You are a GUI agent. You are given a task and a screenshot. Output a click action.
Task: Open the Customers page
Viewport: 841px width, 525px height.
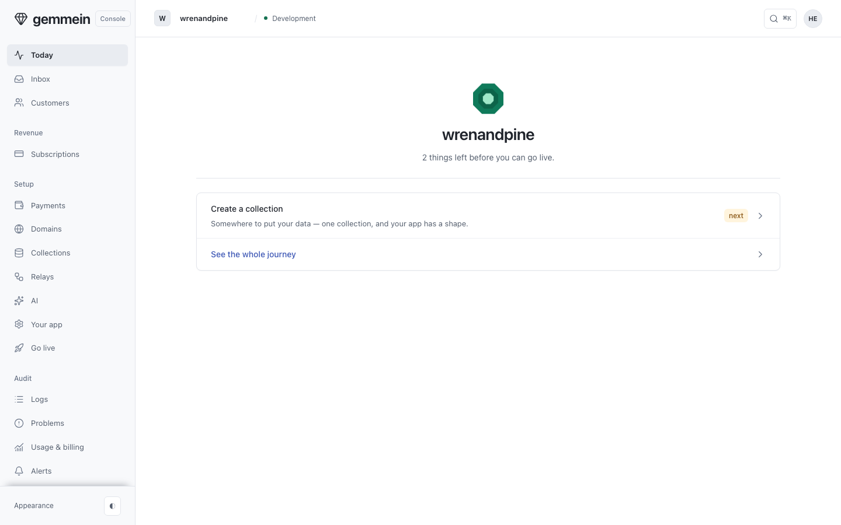(x=67, y=103)
